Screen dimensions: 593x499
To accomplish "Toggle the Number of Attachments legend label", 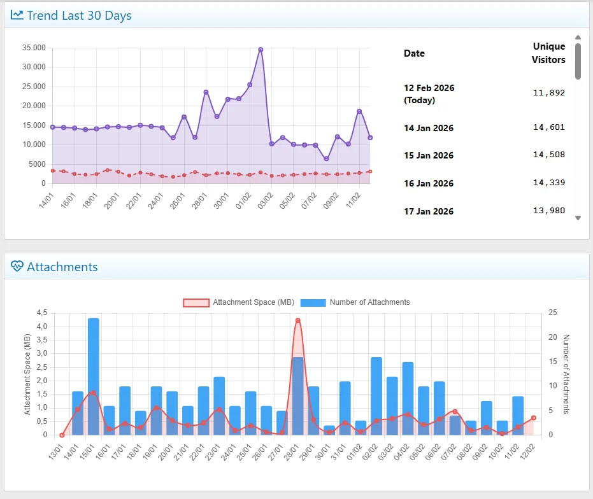I will tap(369, 302).
